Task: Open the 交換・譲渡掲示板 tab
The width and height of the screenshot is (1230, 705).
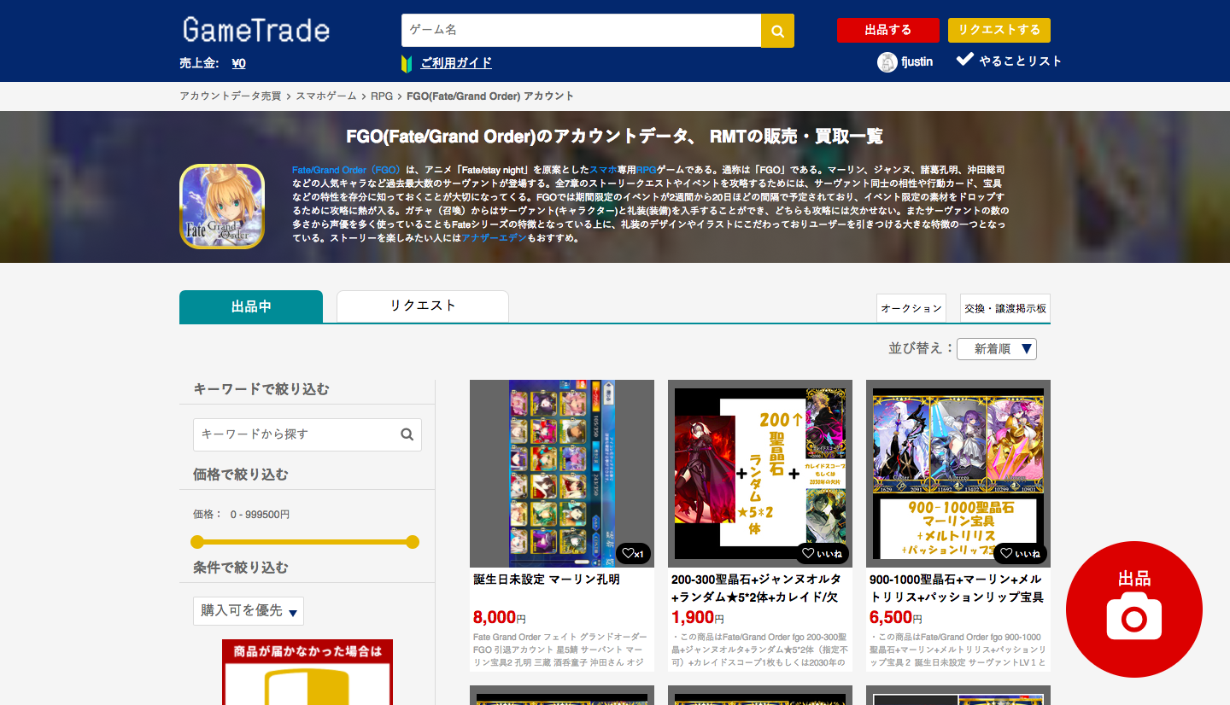Action: click(x=1005, y=308)
